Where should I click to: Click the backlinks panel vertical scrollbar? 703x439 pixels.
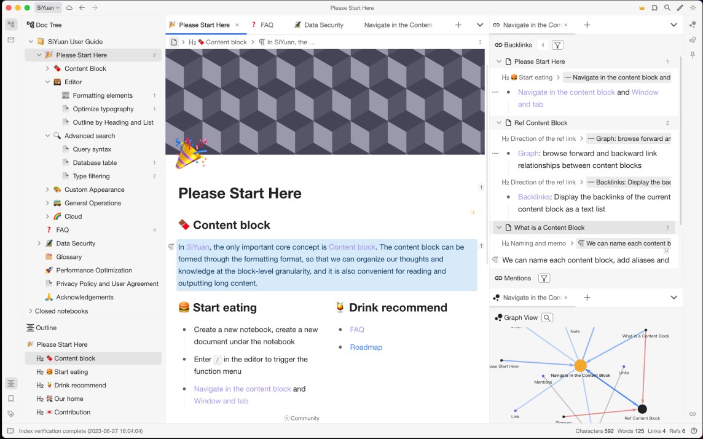(x=681, y=141)
